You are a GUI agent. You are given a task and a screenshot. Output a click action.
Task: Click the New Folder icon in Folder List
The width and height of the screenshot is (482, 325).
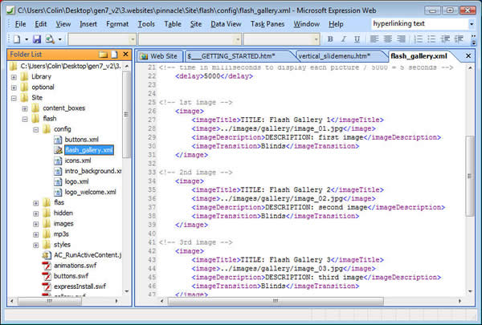point(102,55)
